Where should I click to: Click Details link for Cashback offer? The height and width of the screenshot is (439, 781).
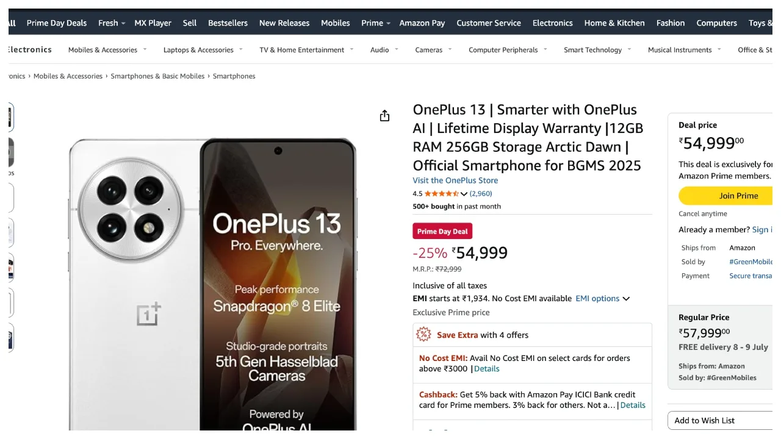633,405
